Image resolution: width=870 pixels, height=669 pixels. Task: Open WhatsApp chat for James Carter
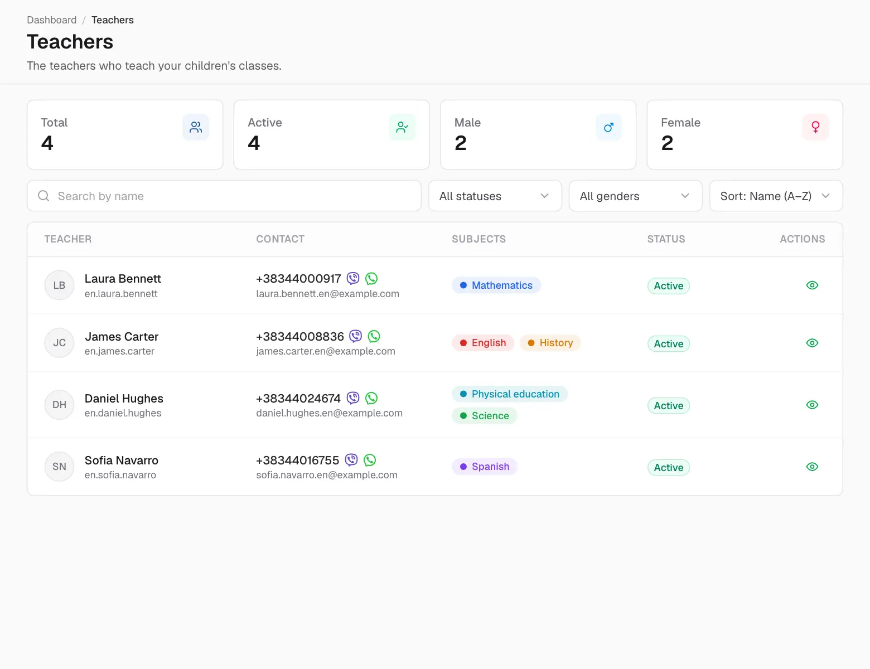click(374, 336)
